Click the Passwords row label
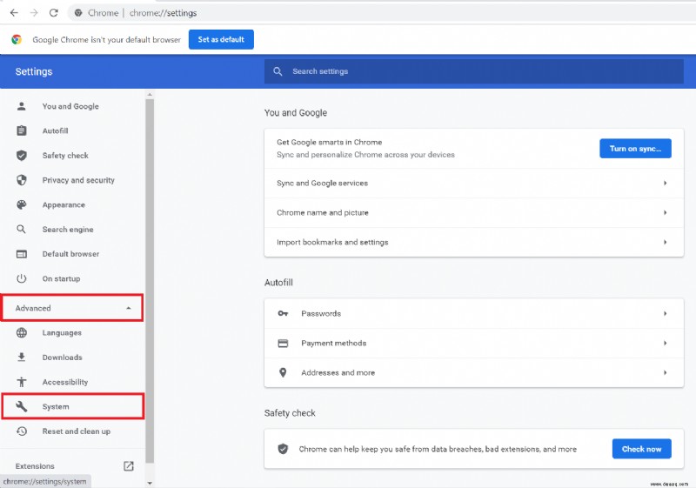This screenshot has width=696, height=488. 321,314
